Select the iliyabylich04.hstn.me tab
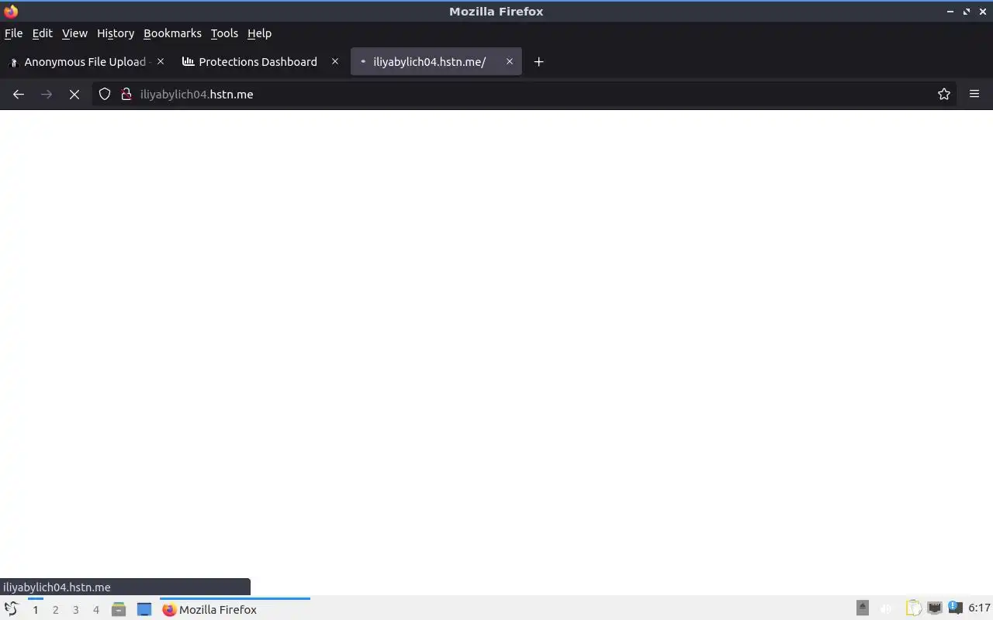993x620 pixels. pyautogui.click(x=436, y=62)
